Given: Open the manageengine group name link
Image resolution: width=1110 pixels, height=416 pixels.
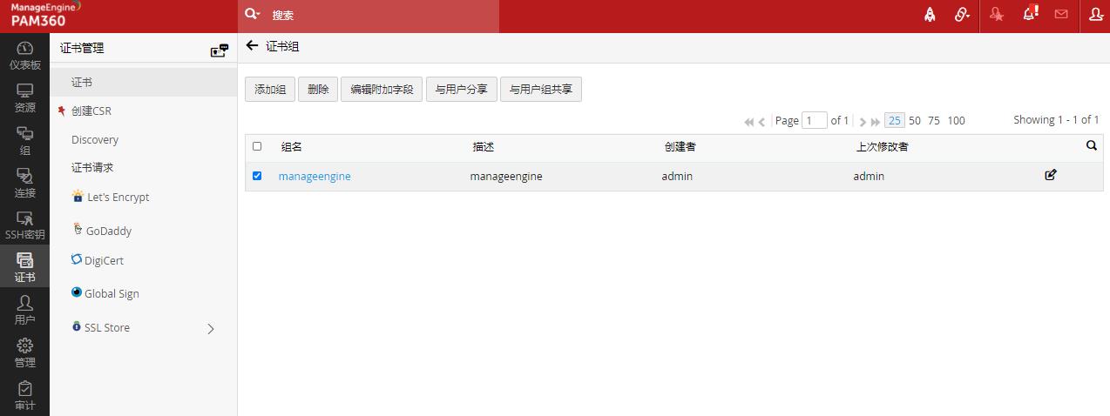Looking at the screenshot, I should (x=315, y=176).
